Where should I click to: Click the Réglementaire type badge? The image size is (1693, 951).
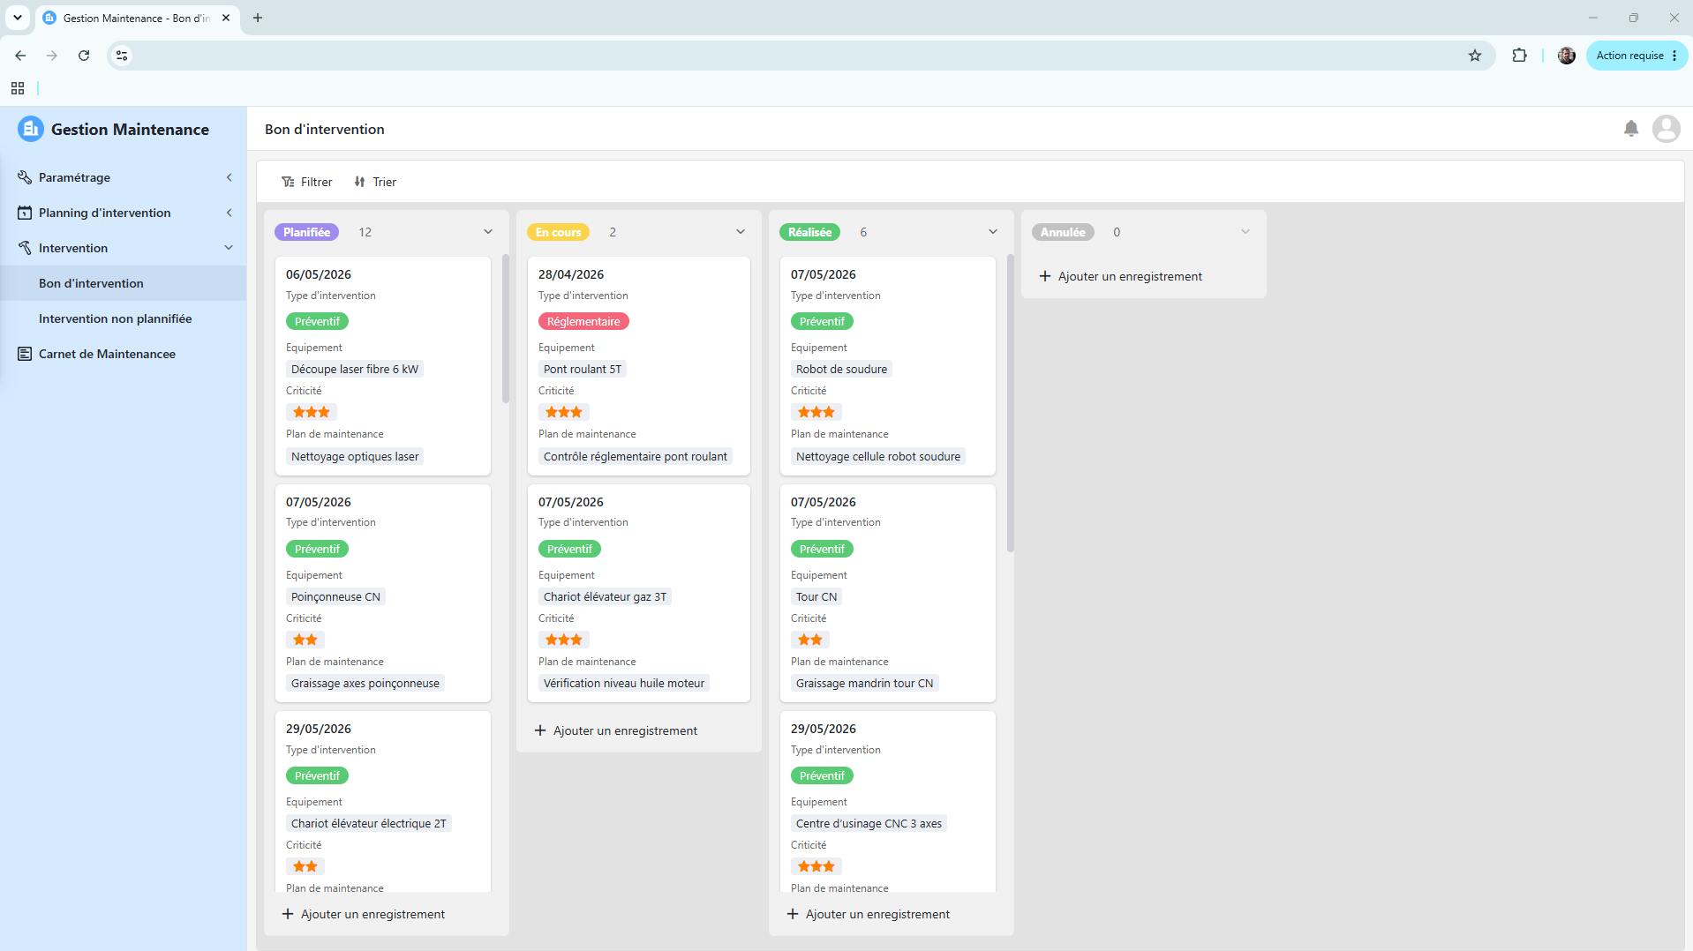coord(583,321)
